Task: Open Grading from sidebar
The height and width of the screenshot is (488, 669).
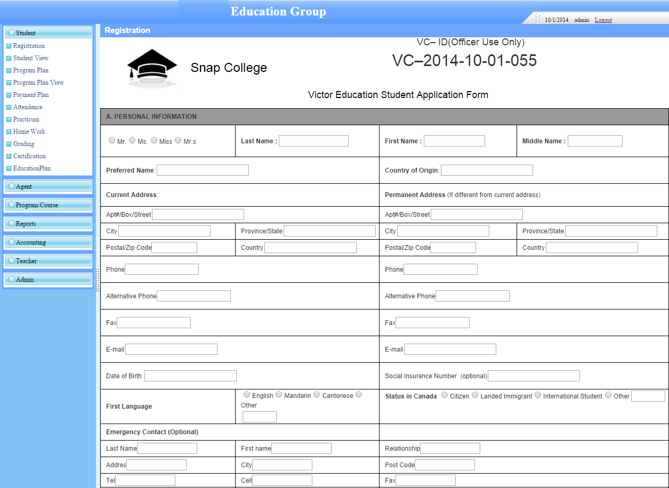Action: [x=23, y=144]
